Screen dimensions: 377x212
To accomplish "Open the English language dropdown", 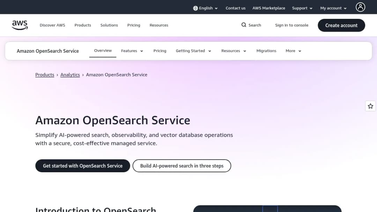I will coord(205,8).
